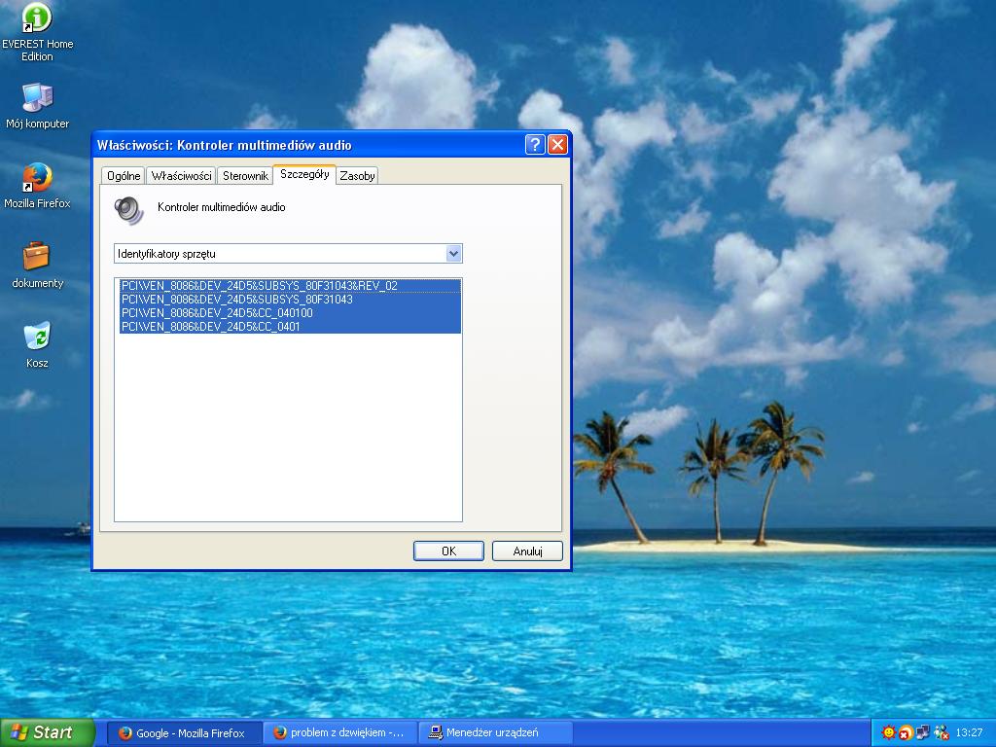
Task: Open the Właściwości tab
Action: (181, 176)
